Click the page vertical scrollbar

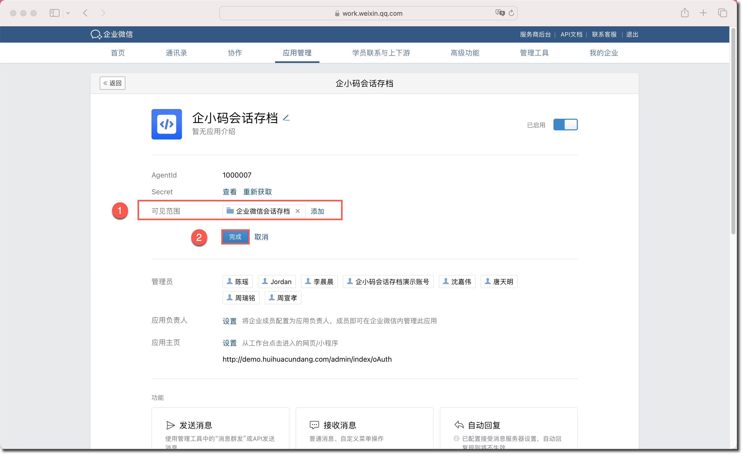coord(733,131)
